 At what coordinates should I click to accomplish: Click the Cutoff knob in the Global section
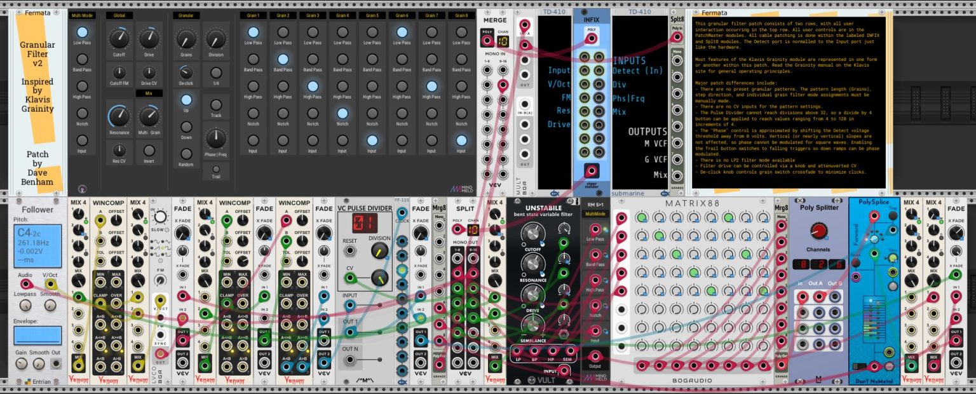[x=119, y=39]
